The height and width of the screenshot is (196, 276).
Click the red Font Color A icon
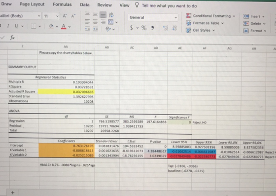[x=64, y=27]
